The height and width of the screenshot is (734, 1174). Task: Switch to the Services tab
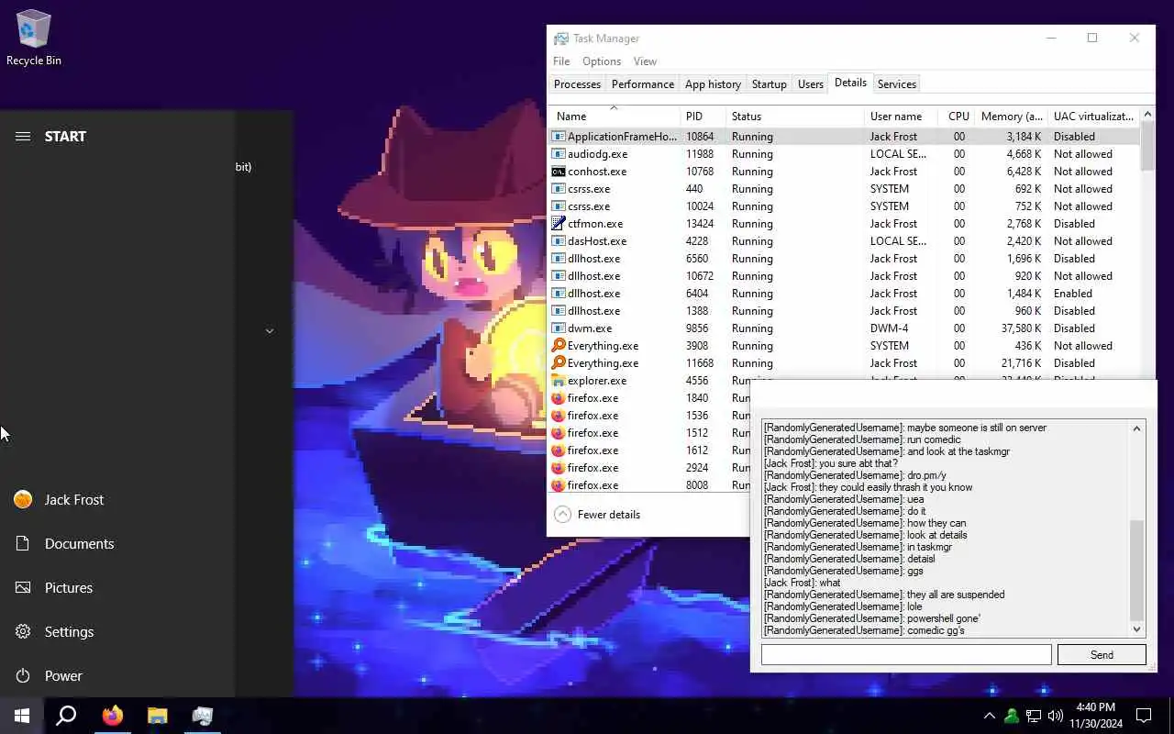(896, 83)
